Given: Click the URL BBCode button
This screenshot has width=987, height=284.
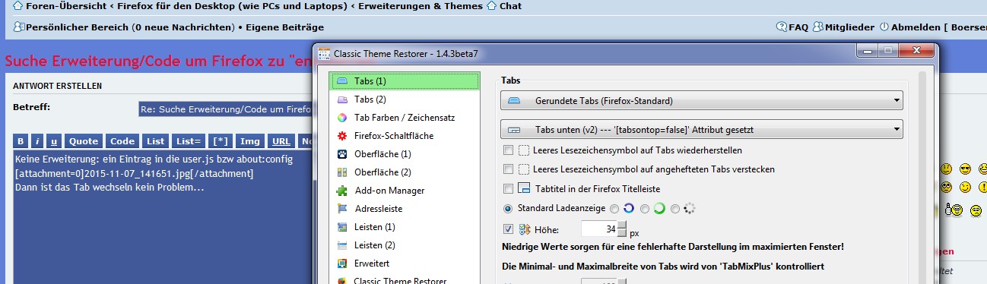Looking at the screenshot, I should click(x=281, y=141).
